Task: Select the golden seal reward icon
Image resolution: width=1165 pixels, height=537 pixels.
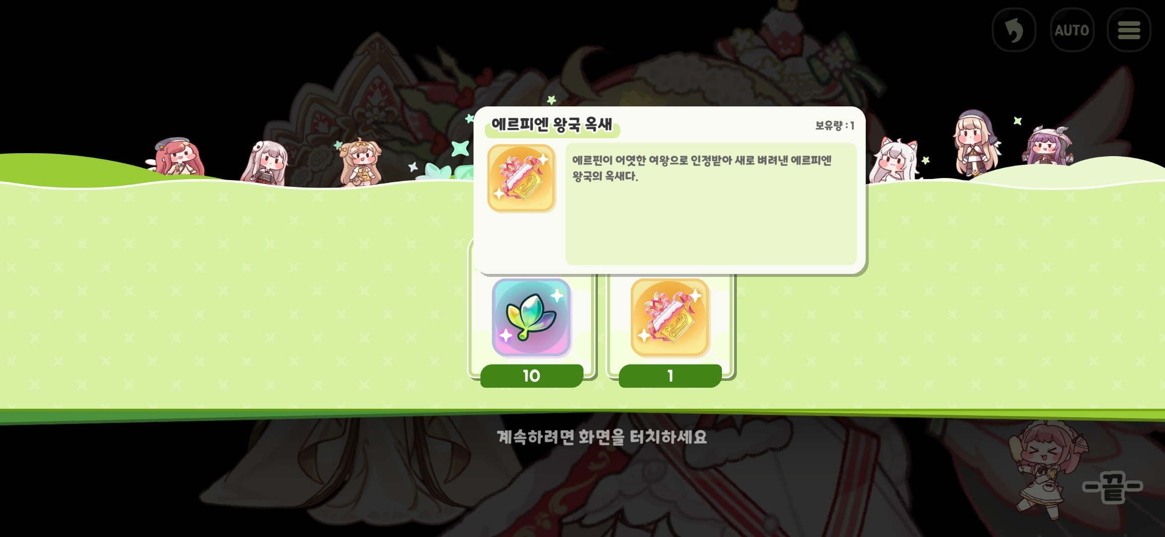Action: 670,317
